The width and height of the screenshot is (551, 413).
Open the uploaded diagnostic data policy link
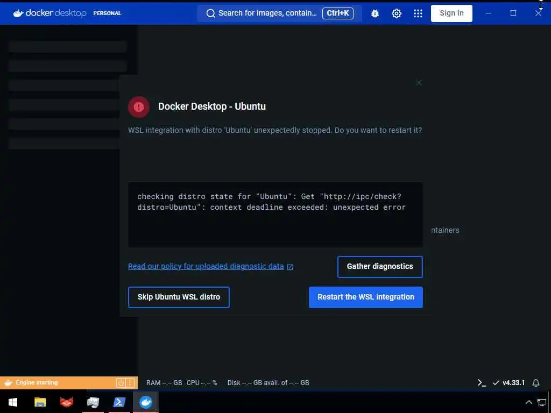[206, 266]
